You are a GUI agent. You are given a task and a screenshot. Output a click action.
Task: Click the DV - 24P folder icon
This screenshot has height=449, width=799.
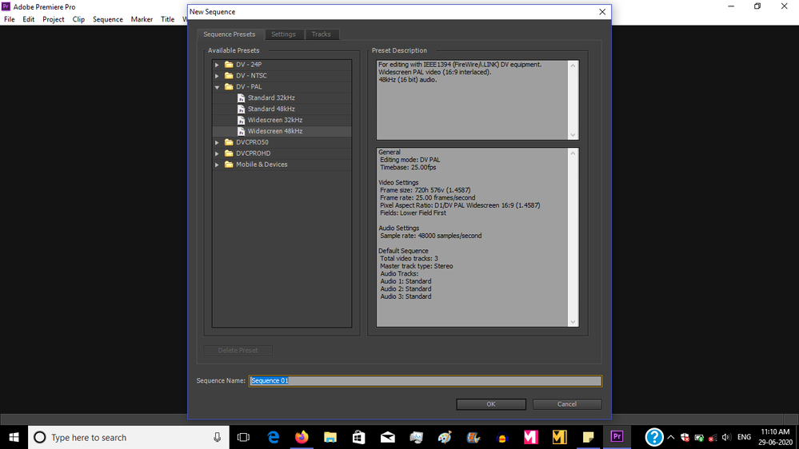229,65
